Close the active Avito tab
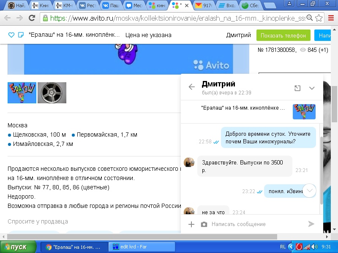This screenshot has height=253, width=338. tap(187, 5)
